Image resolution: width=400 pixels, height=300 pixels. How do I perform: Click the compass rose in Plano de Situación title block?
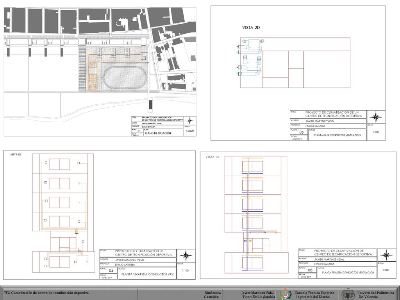(189, 121)
